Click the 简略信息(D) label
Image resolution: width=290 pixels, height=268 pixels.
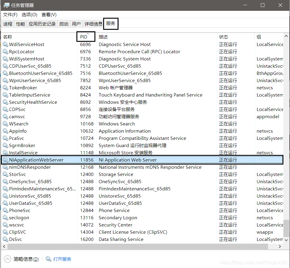[x=26, y=259]
